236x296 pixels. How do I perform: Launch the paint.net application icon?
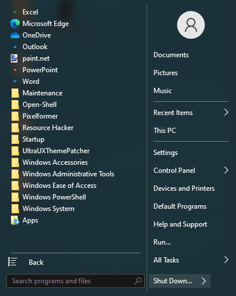coord(15,58)
